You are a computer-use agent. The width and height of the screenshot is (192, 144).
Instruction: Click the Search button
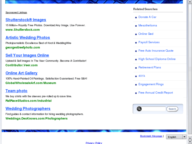coord(172,109)
